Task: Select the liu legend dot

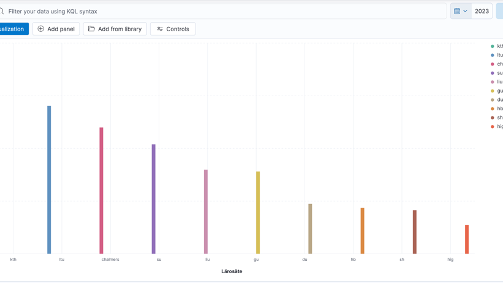Action: coord(493,81)
